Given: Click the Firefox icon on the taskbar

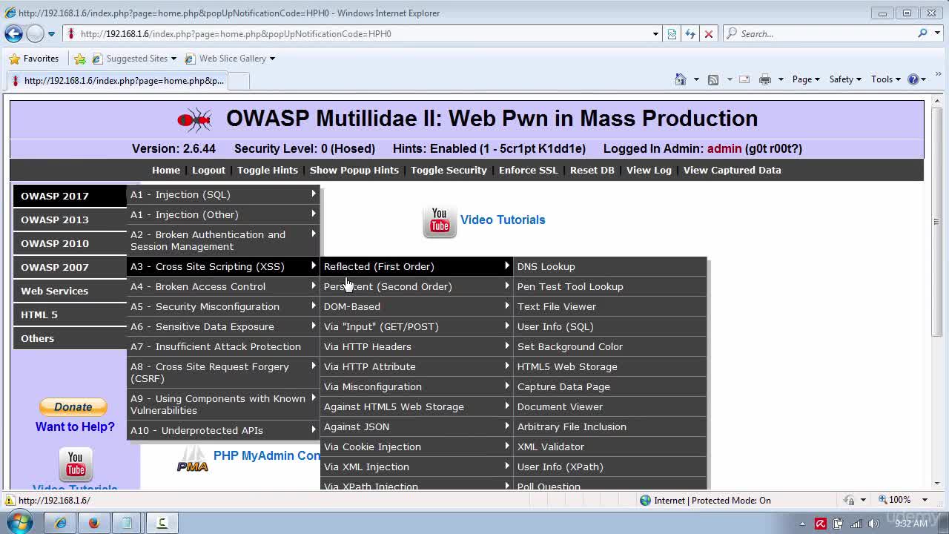Looking at the screenshot, I should pyautogui.click(x=93, y=523).
